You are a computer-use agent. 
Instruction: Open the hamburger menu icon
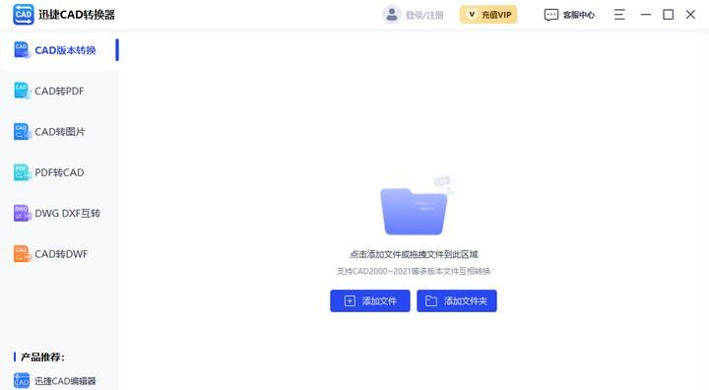[x=619, y=15]
